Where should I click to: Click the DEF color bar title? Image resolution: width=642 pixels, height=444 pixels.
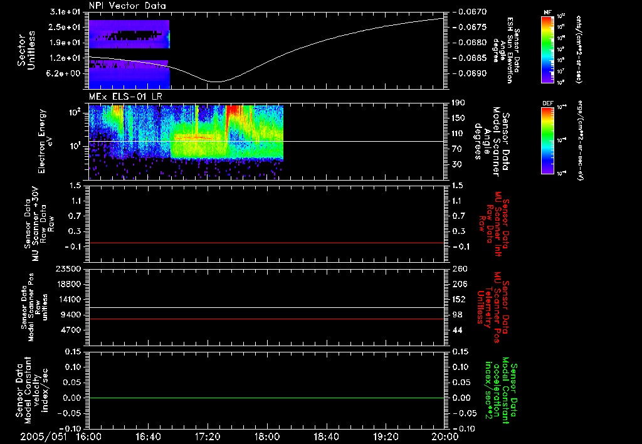click(x=548, y=103)
